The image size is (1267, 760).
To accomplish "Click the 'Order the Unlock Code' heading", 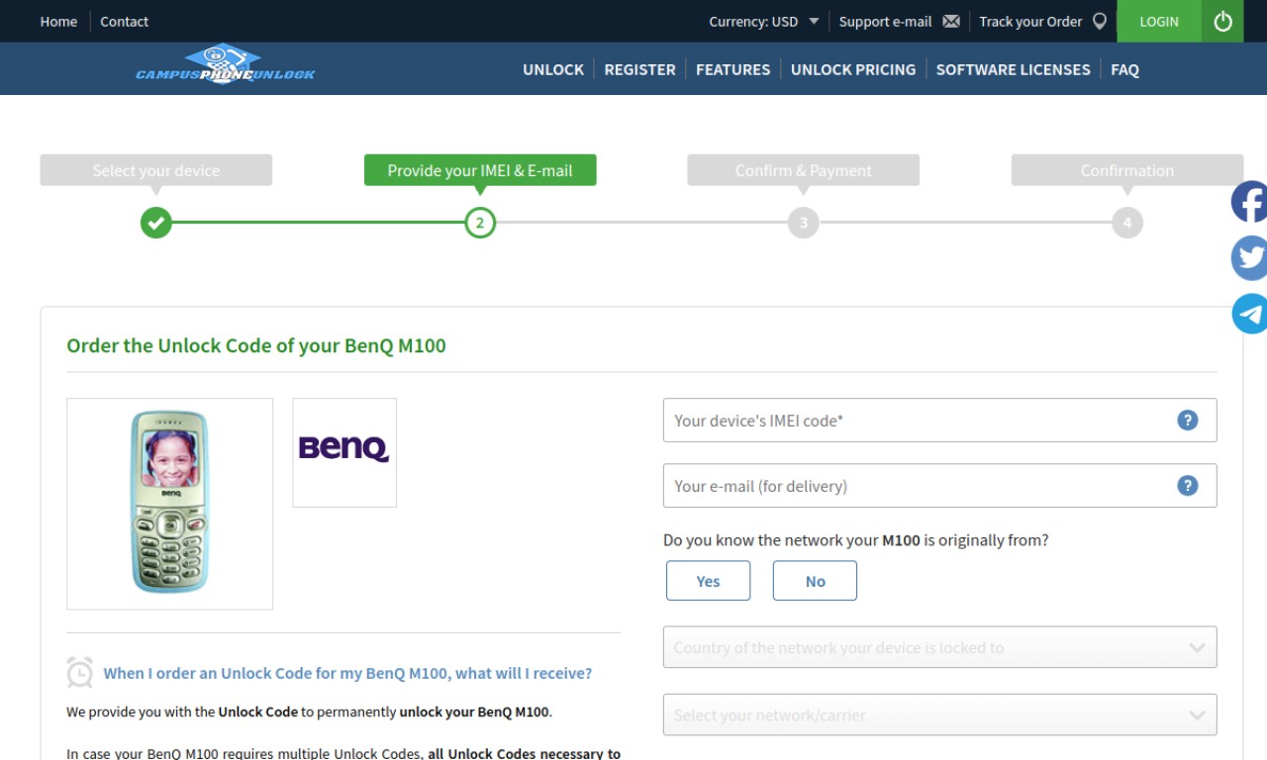I will coord(256,346).
